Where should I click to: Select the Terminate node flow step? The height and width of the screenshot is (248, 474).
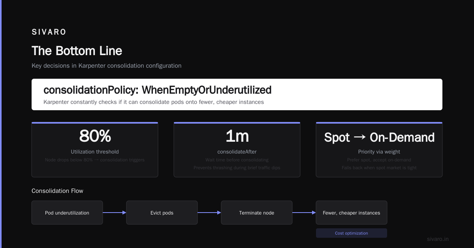[x=257, y=213]
